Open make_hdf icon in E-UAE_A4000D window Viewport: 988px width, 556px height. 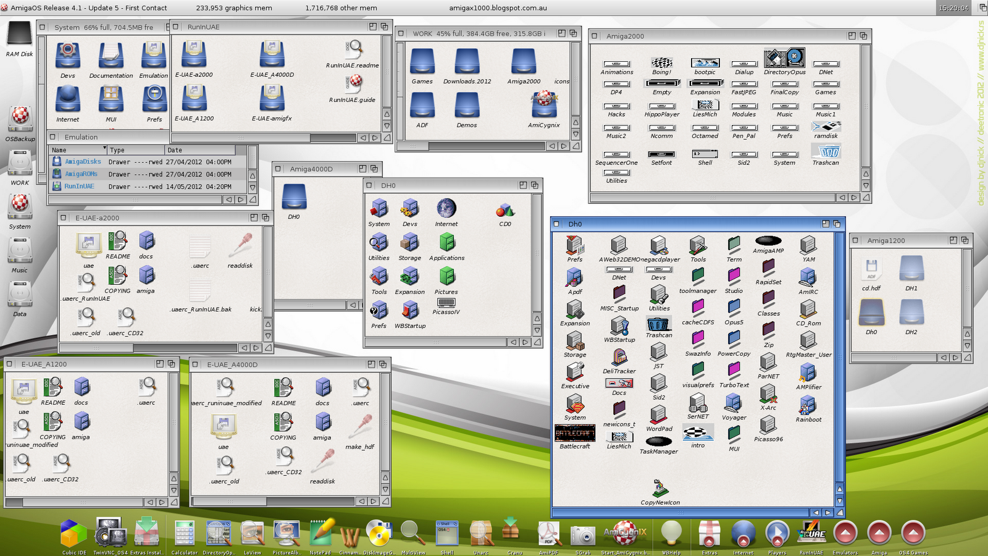[359, 427]
